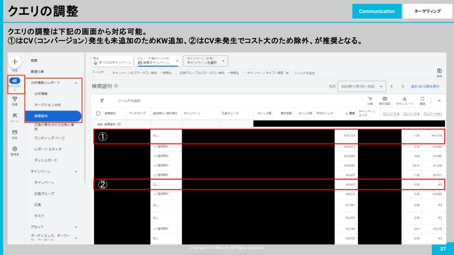
Task: Open the 管理者 (Admin) gear icon
Action: 15,149
